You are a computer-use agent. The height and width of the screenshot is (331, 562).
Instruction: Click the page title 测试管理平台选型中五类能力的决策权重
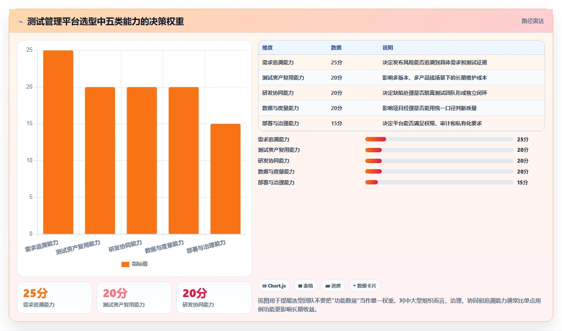[x=105, y=22]
